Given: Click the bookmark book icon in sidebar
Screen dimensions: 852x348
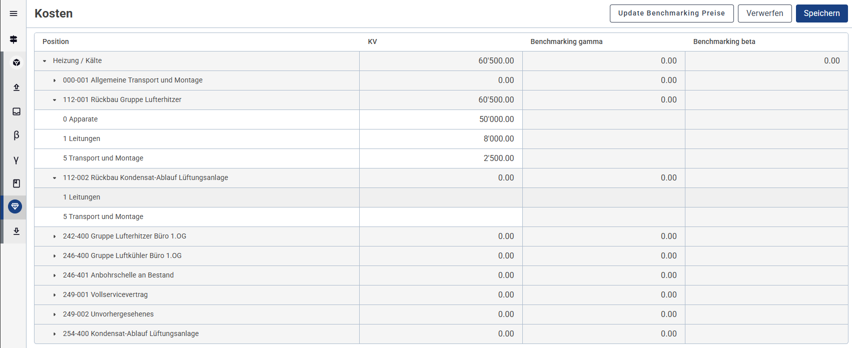Looking at the screenshot, I should click(17, 183).
